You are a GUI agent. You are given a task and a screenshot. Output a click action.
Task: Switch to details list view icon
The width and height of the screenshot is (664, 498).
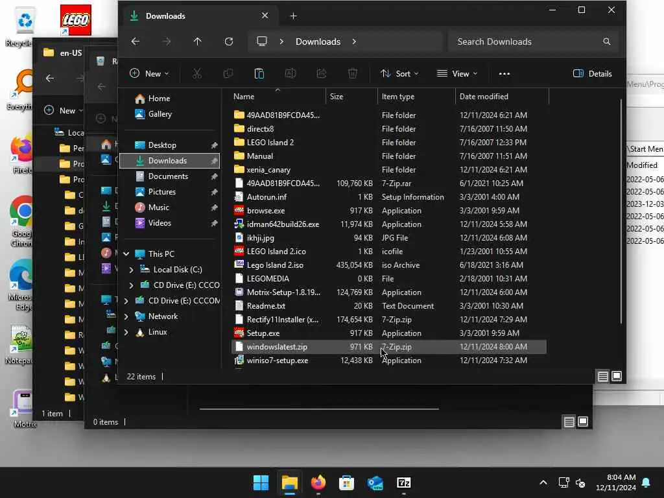coord(602,376)
